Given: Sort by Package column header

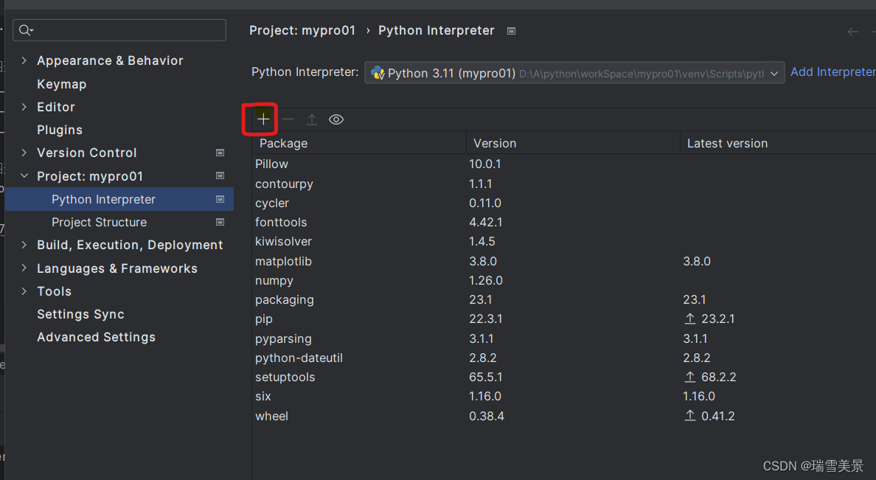Looking at the screenshot, I should coord(283,144).
